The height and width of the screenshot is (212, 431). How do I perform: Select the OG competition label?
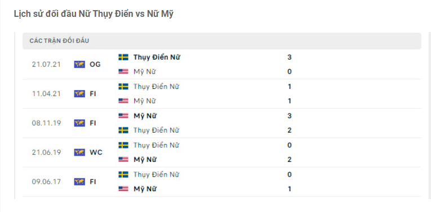pyautogui.click(x=95, y=65)
